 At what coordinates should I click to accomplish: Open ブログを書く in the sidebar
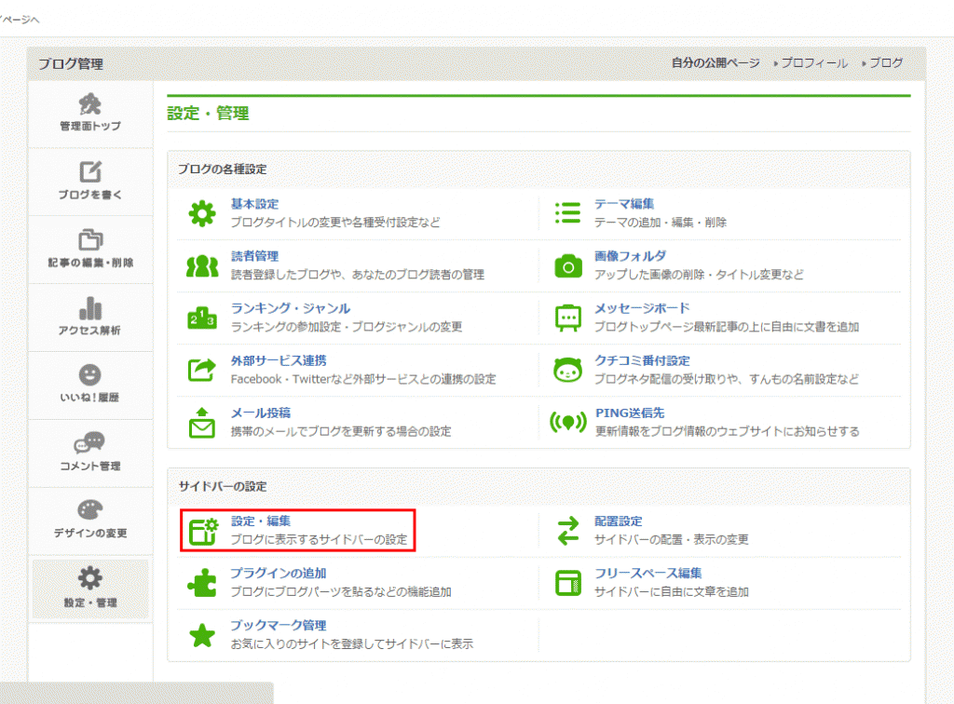point(90,182)
